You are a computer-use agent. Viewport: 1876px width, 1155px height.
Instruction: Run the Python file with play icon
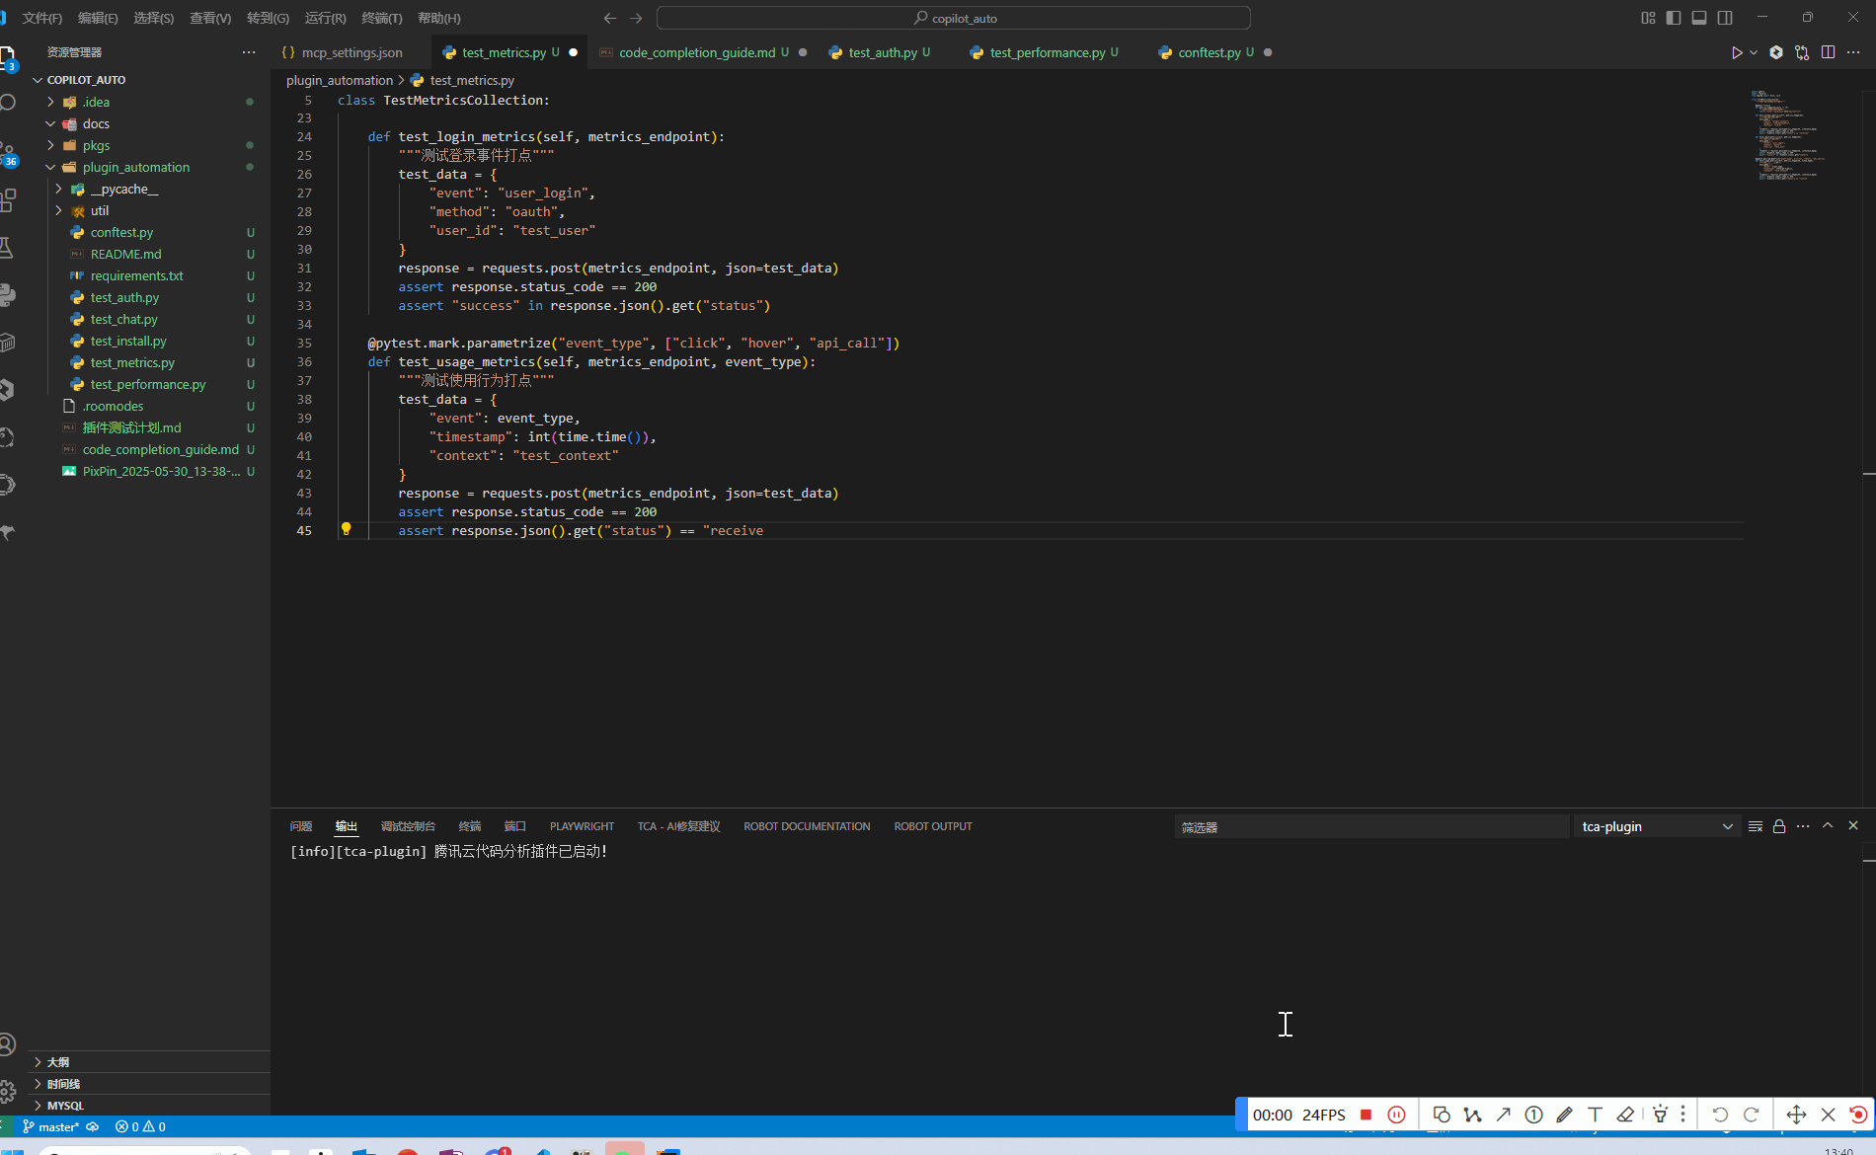click(1736, 52)
